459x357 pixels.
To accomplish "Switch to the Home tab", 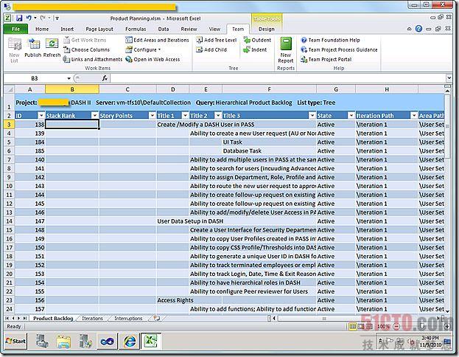I will [42, 29].
